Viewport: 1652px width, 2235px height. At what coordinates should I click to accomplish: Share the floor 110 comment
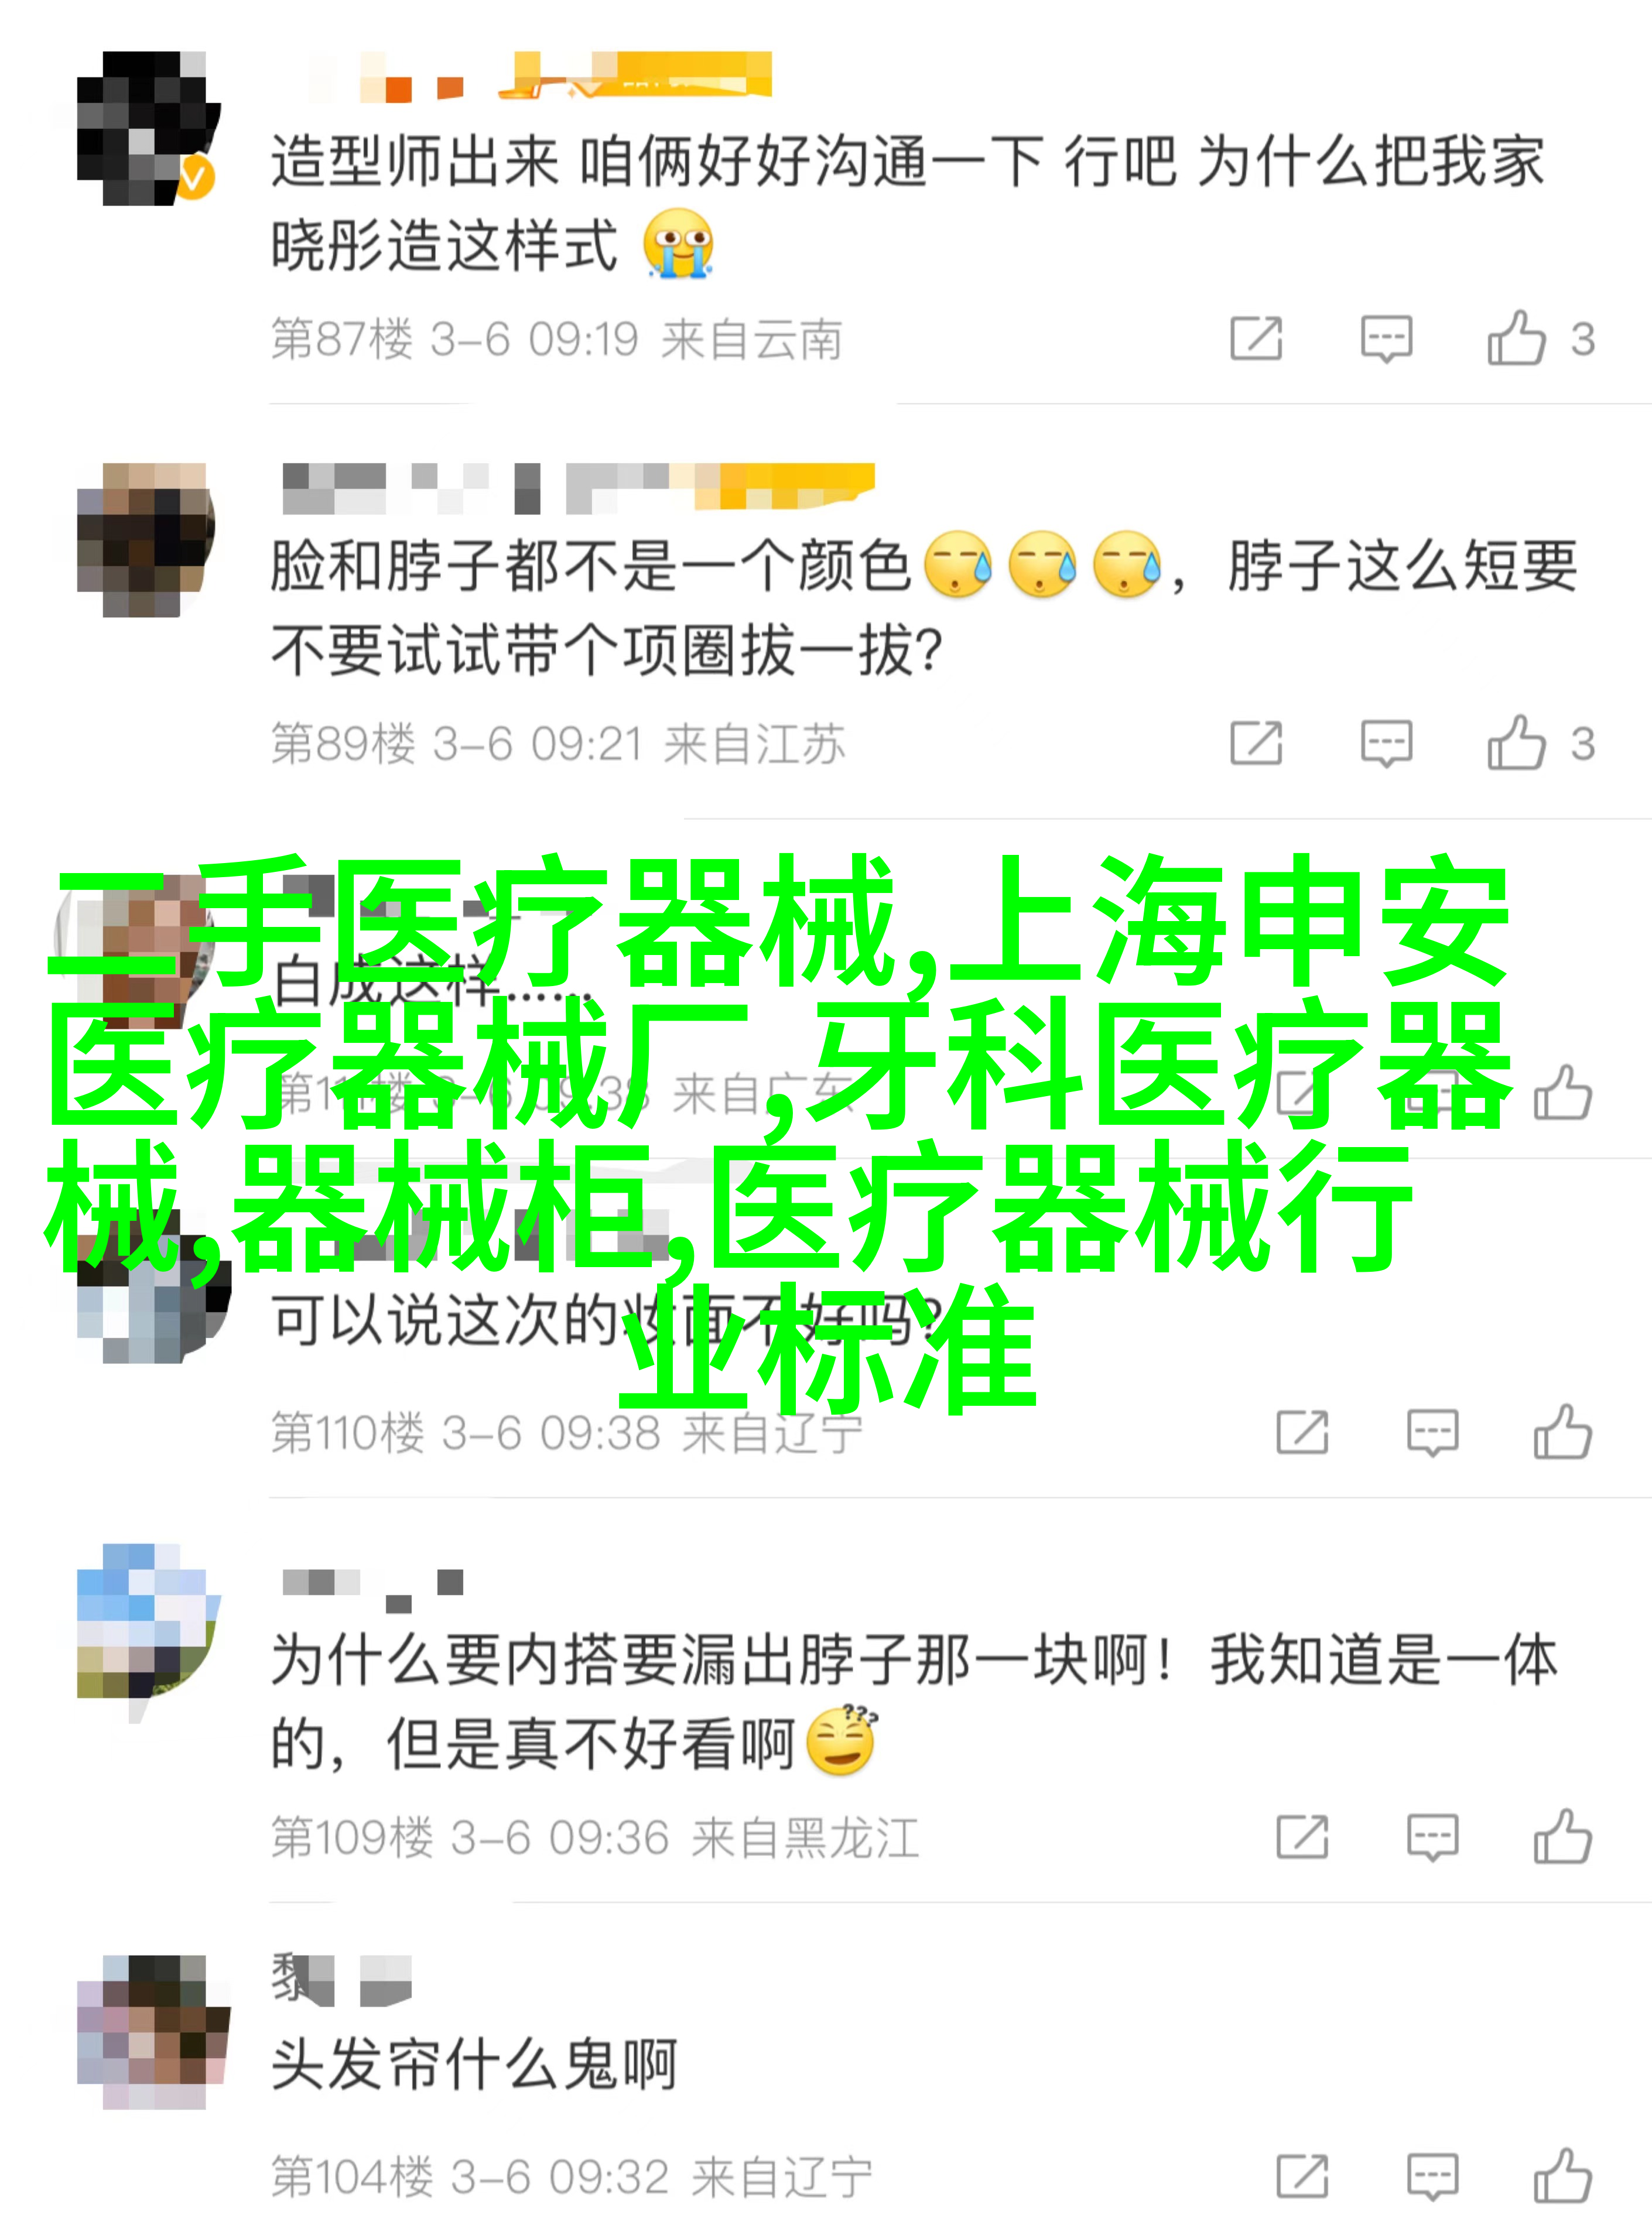[1302, 1432]
